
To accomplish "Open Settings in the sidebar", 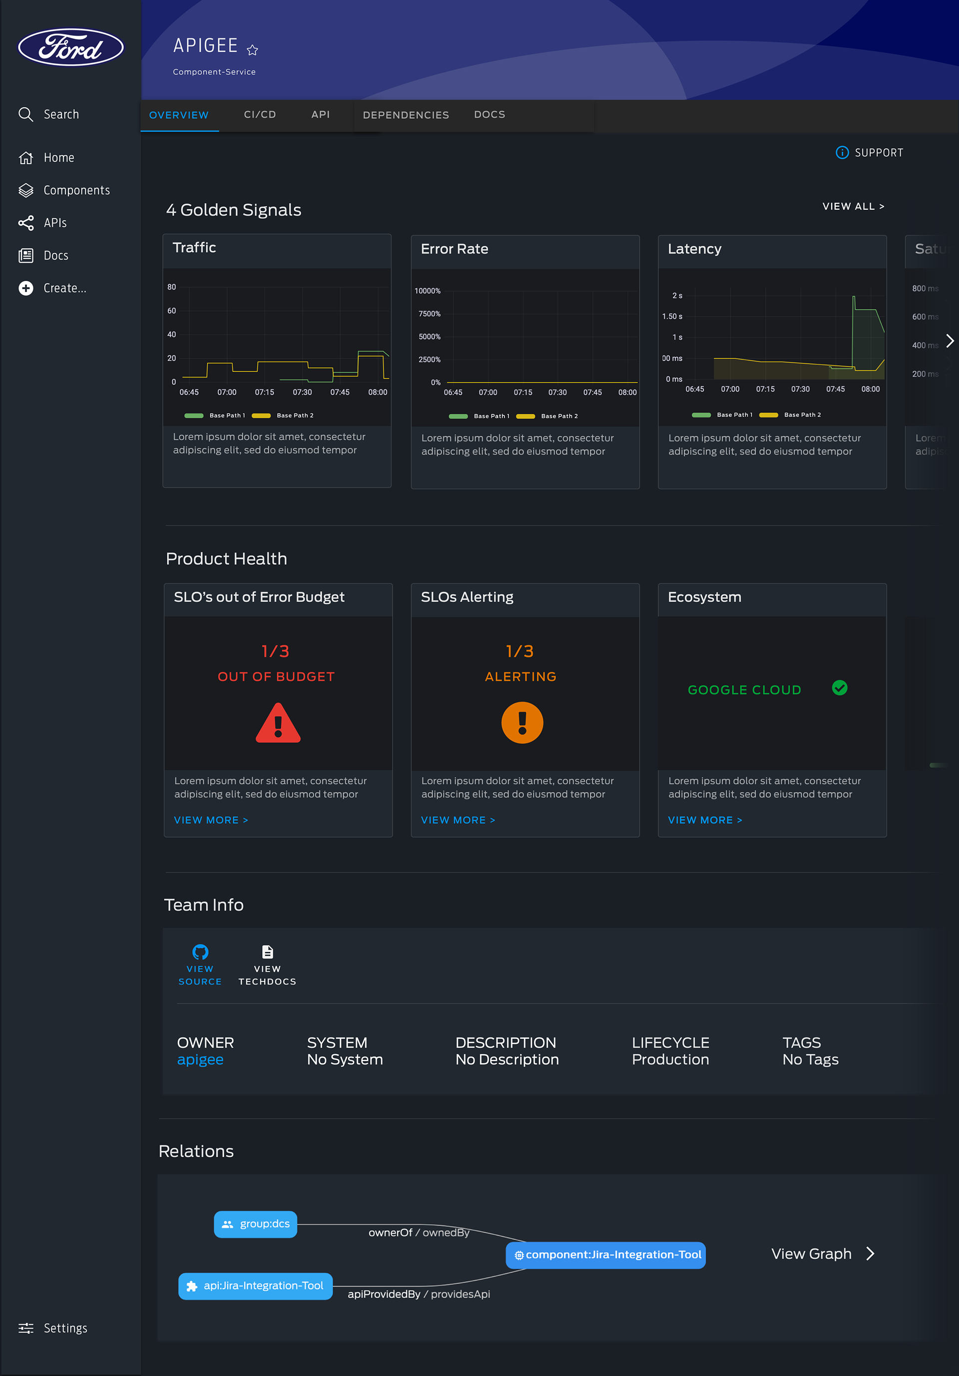I will [65, 1328].
